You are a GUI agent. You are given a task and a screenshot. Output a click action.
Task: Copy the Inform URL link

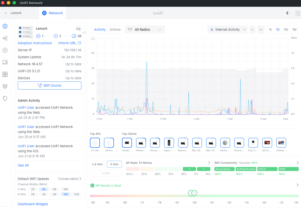click(x=70, y=43)
